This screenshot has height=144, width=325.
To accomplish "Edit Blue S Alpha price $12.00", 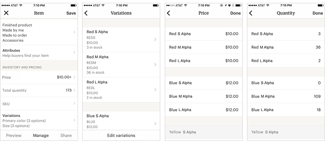I will [x=232, y=83].
